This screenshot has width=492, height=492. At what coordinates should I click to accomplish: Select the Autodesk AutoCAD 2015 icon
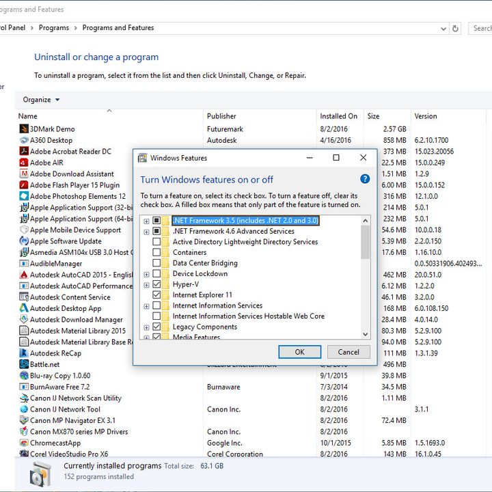24,275
